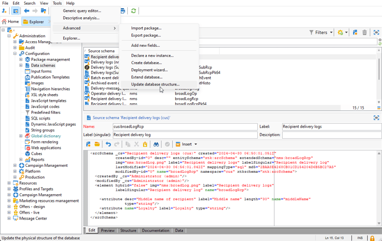The height and width of the screenshot is (241, 382).
Task: Click the green refresh icon in main toolbar
Action: (x=133, y=11)
